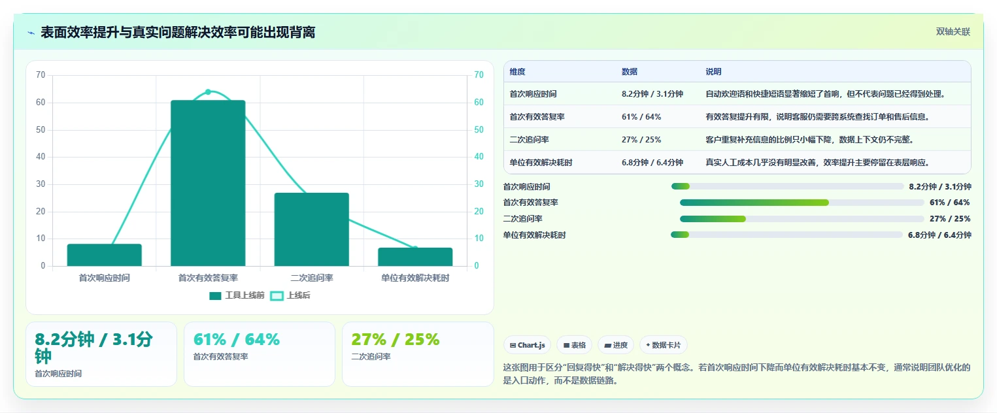Click the lightning icon beside the title
997x413 pixels.
click(x=31, y=33)
